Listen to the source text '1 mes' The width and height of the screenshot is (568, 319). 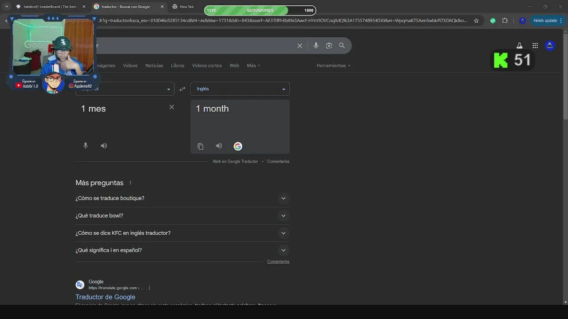[104, 146]
